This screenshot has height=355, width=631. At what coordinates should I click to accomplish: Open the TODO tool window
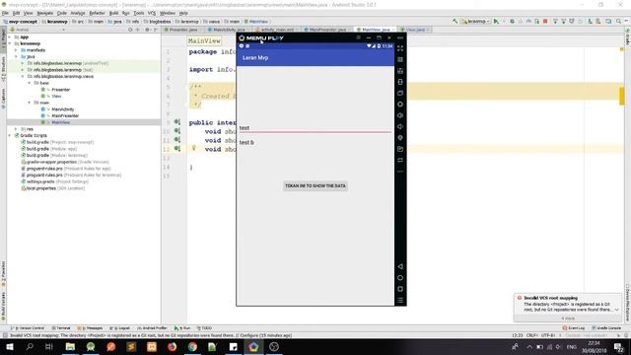(205, 328)
